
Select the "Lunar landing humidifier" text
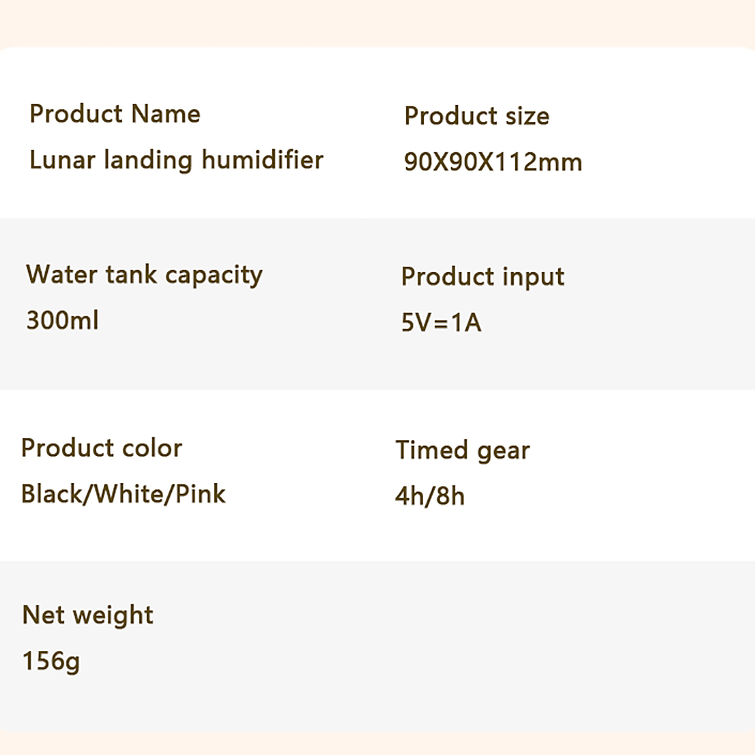[x=176, y=160]
